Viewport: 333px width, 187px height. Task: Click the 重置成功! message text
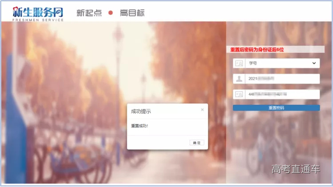pos(139,126)
